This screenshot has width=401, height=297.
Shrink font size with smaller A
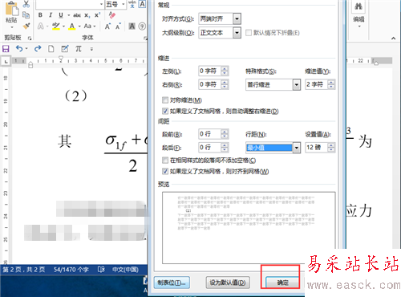coord(118,26)
